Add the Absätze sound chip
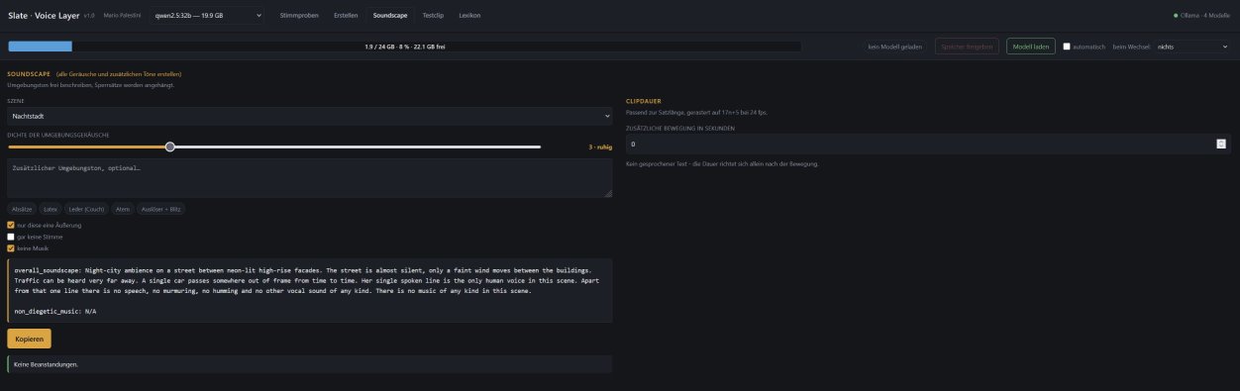 [x=22, y=209]
